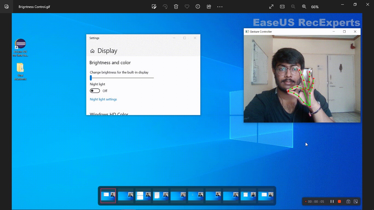Select the last filmstrip thumbnail
Image resolution: width=374 pixels, height=210 pixels.
click(266, 196)
